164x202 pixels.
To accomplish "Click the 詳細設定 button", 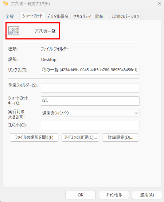I will [x=120, y=137].
